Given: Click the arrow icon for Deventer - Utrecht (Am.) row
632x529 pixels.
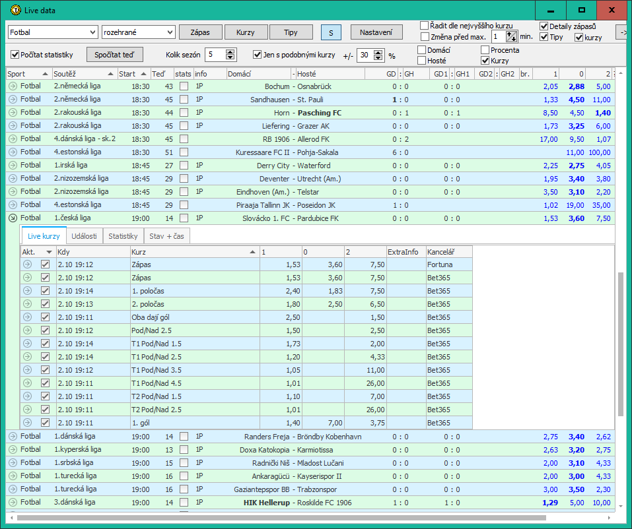Looking at the screenshot, I should 13,178.
